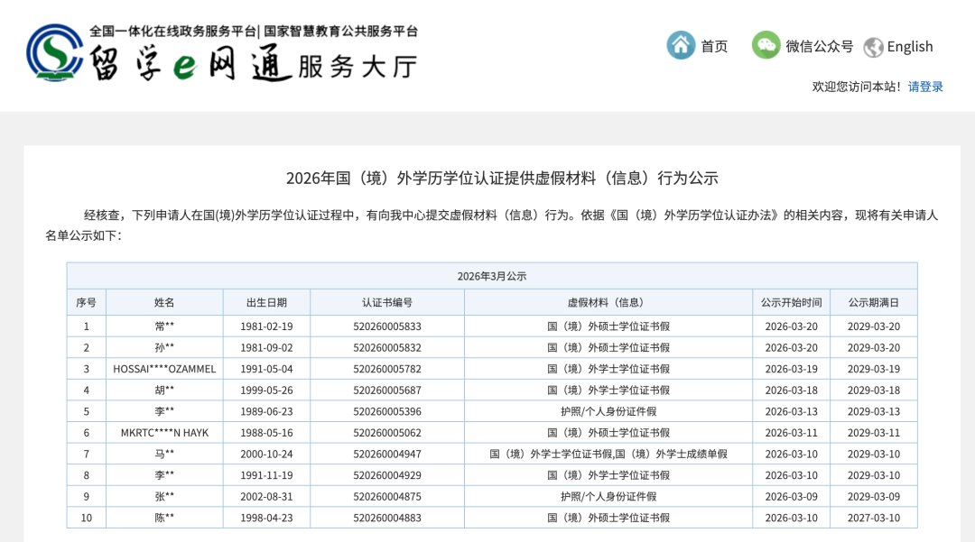This screenshot has width=975, height=542.
Task: Go to 首页 via the text link
Action: click(714, 46)
